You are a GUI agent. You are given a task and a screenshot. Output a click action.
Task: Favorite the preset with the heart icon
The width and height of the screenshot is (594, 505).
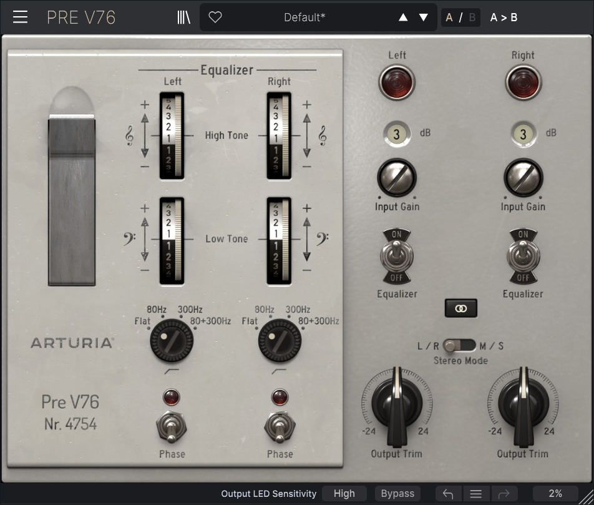click(x=215, y=17)
